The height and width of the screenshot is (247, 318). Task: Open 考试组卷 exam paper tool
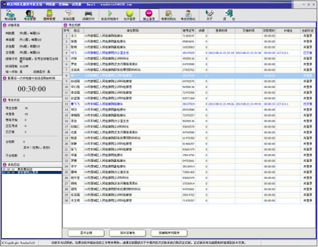pos(10,15)
